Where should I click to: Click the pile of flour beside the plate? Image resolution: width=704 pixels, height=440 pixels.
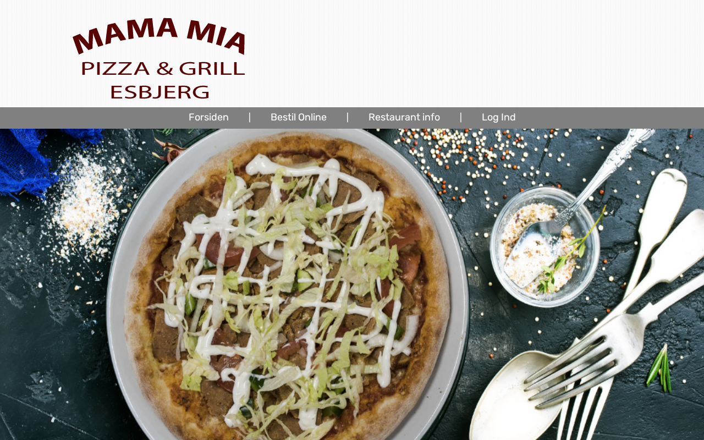[x=88, y=204]
